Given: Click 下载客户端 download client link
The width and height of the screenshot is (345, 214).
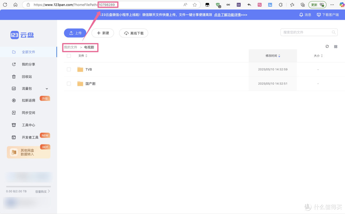Looking at the screenshot, I should (328, 15).
